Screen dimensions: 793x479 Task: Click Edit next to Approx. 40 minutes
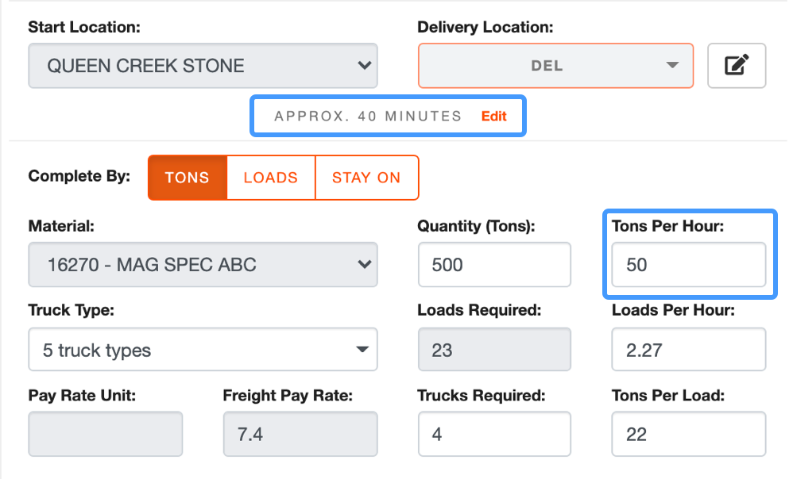click(493, 117)
